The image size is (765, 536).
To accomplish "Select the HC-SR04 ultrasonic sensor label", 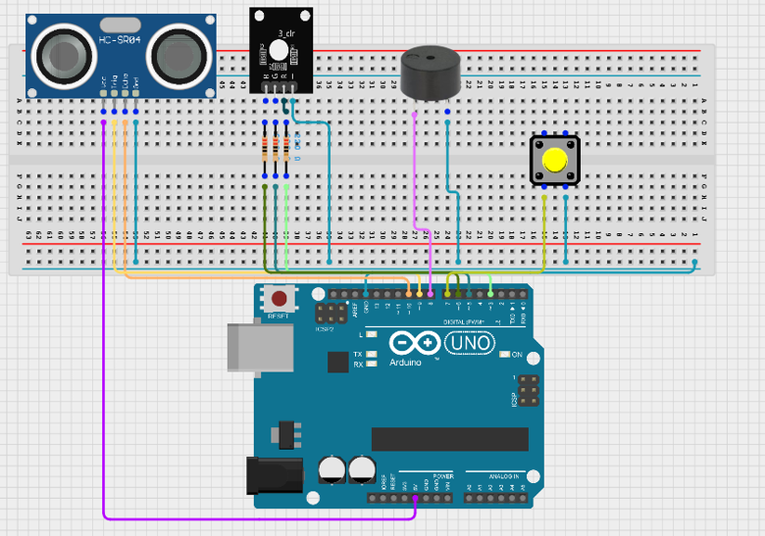I will (120, 39).
